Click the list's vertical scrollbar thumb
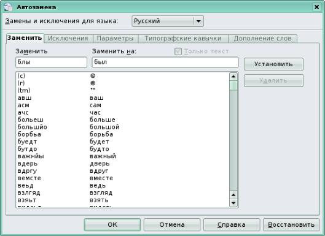 point(233,86)
